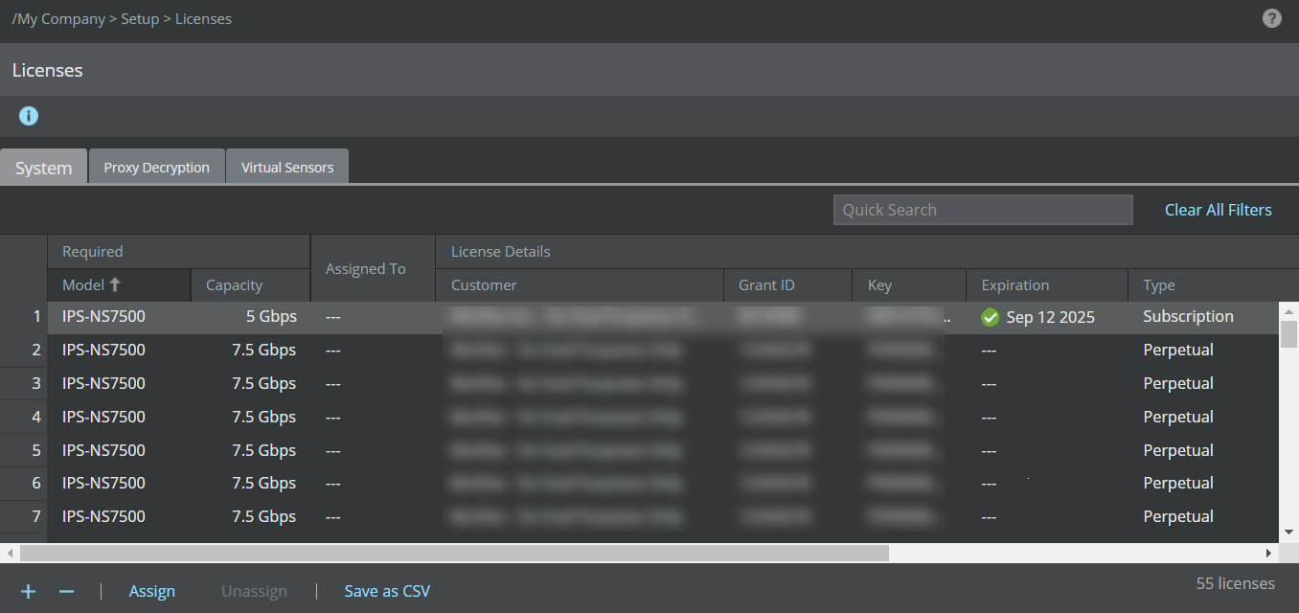Click IPS-NS7500 in row 7
The height and width of the screenshot is (613, 1299).
[103, 516]
